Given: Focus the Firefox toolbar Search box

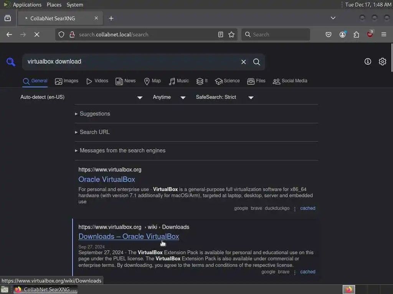Looking at the screenshot, I should tap(276, 34).
